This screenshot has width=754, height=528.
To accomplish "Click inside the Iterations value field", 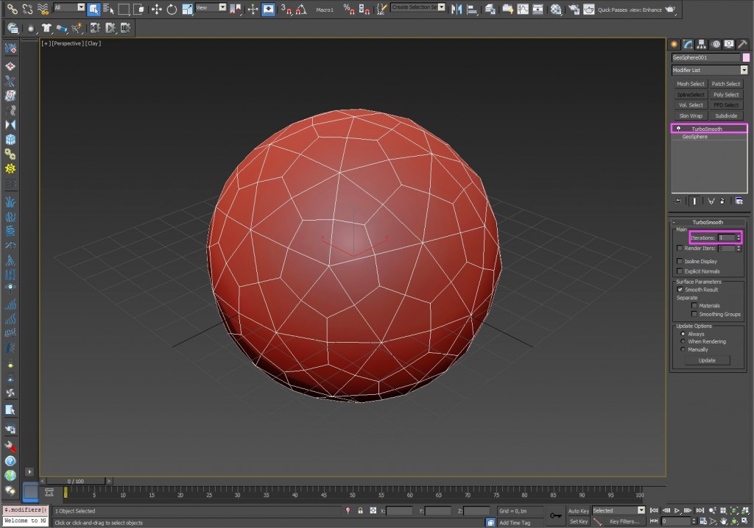I will pos(725,237).
